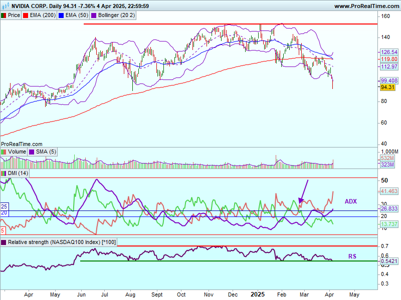401x300 pixels.
Task: Click the 323M volume average label
Action: pos(387,165)
